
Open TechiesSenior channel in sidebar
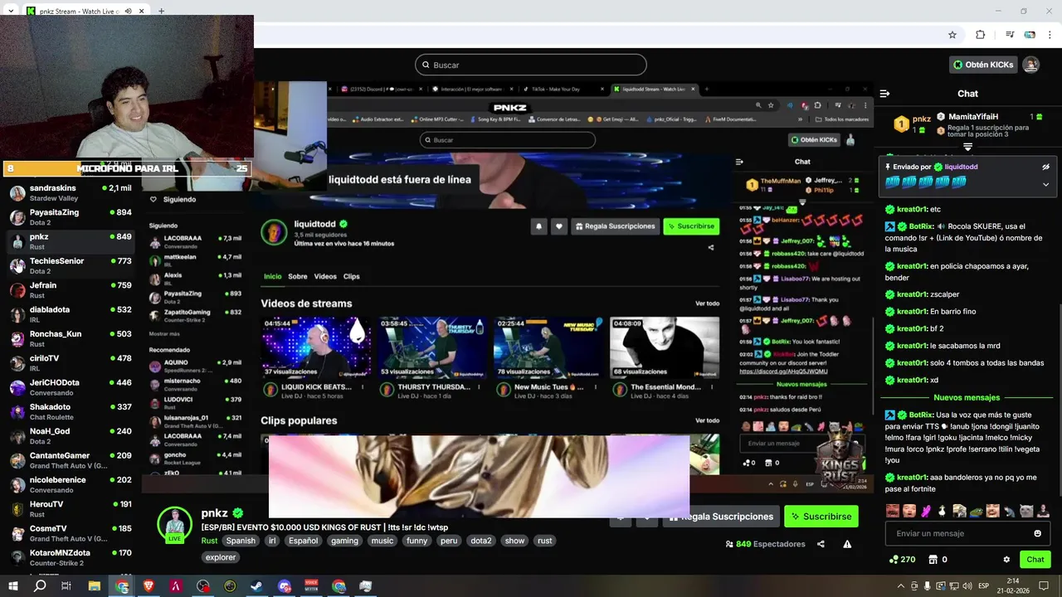tap(71, 265)
